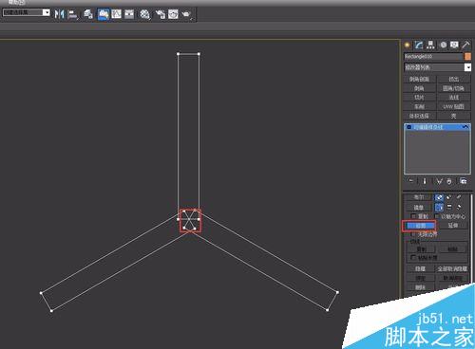Click the Make Unique icon below stack
The width and height of the screenshot is (475, 349).
click(439, 181)
